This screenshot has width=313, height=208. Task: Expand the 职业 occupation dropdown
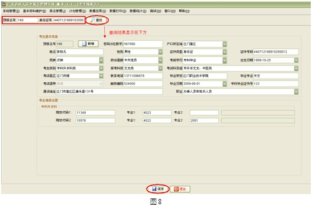pos(296,92)
